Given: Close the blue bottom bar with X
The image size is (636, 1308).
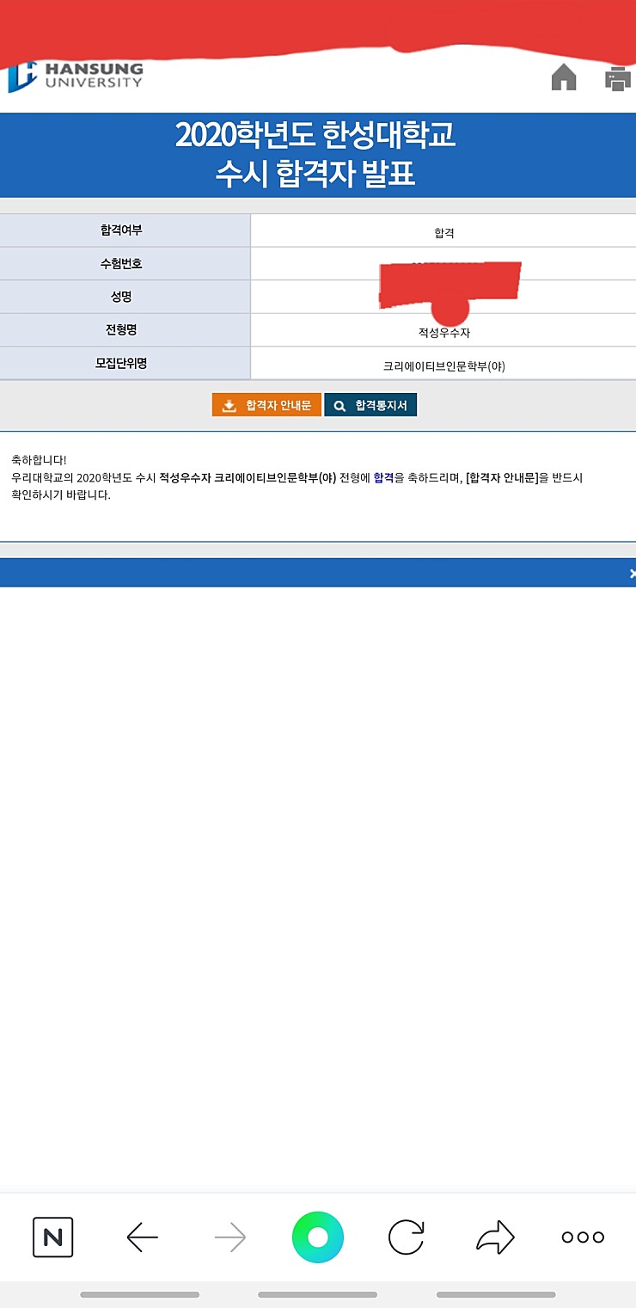Looking at the screenshot, I should 632,573.
